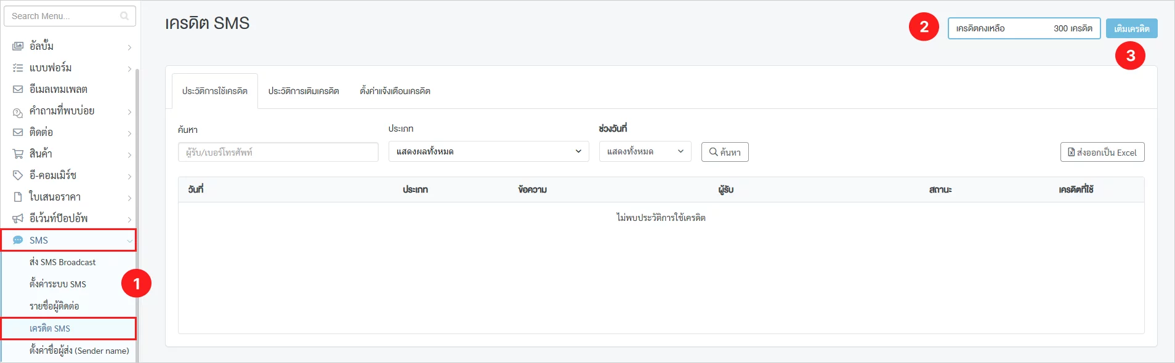This screenshot has height=363, width=1175.
Task: Switch to ประวัติการเติมเครดิต tab
Action: pyautogui.click(x=304, y=91)
